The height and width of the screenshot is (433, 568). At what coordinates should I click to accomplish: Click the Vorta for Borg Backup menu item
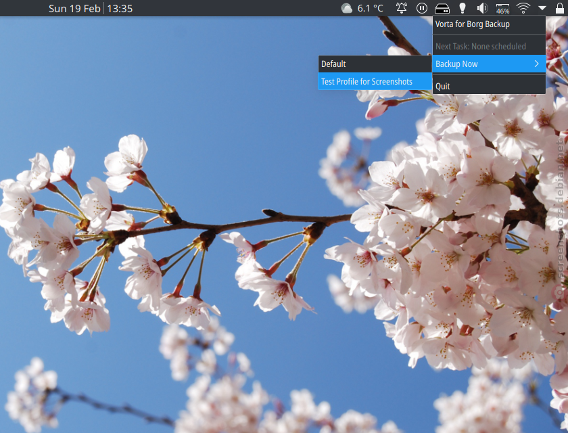pyautogui.click(x=472, y=24)
